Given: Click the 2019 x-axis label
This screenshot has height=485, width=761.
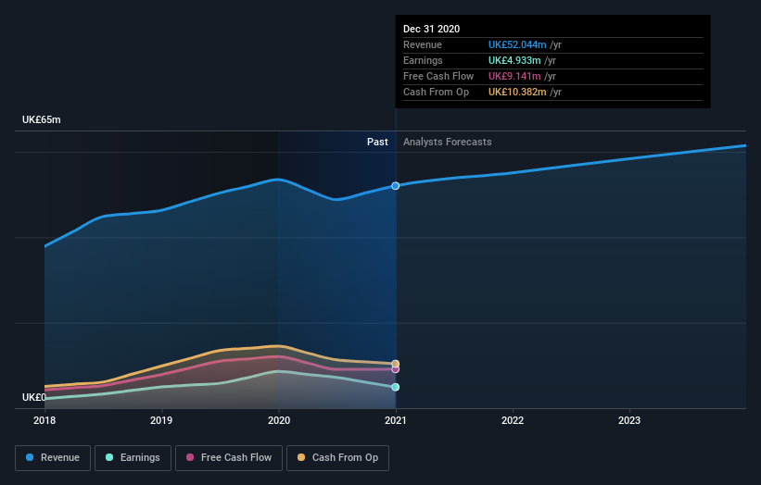Looking at the screenshot, I should pos(161,420).
